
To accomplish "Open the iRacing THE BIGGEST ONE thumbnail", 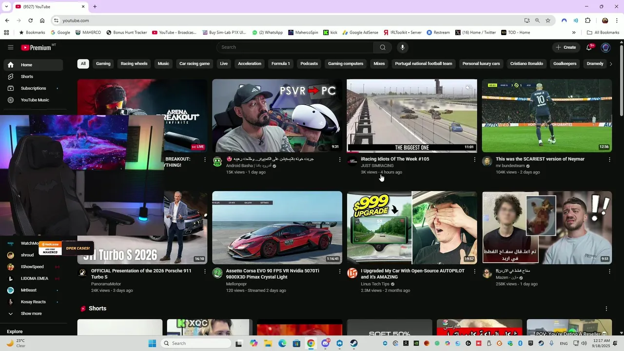I will coord(412,116).
